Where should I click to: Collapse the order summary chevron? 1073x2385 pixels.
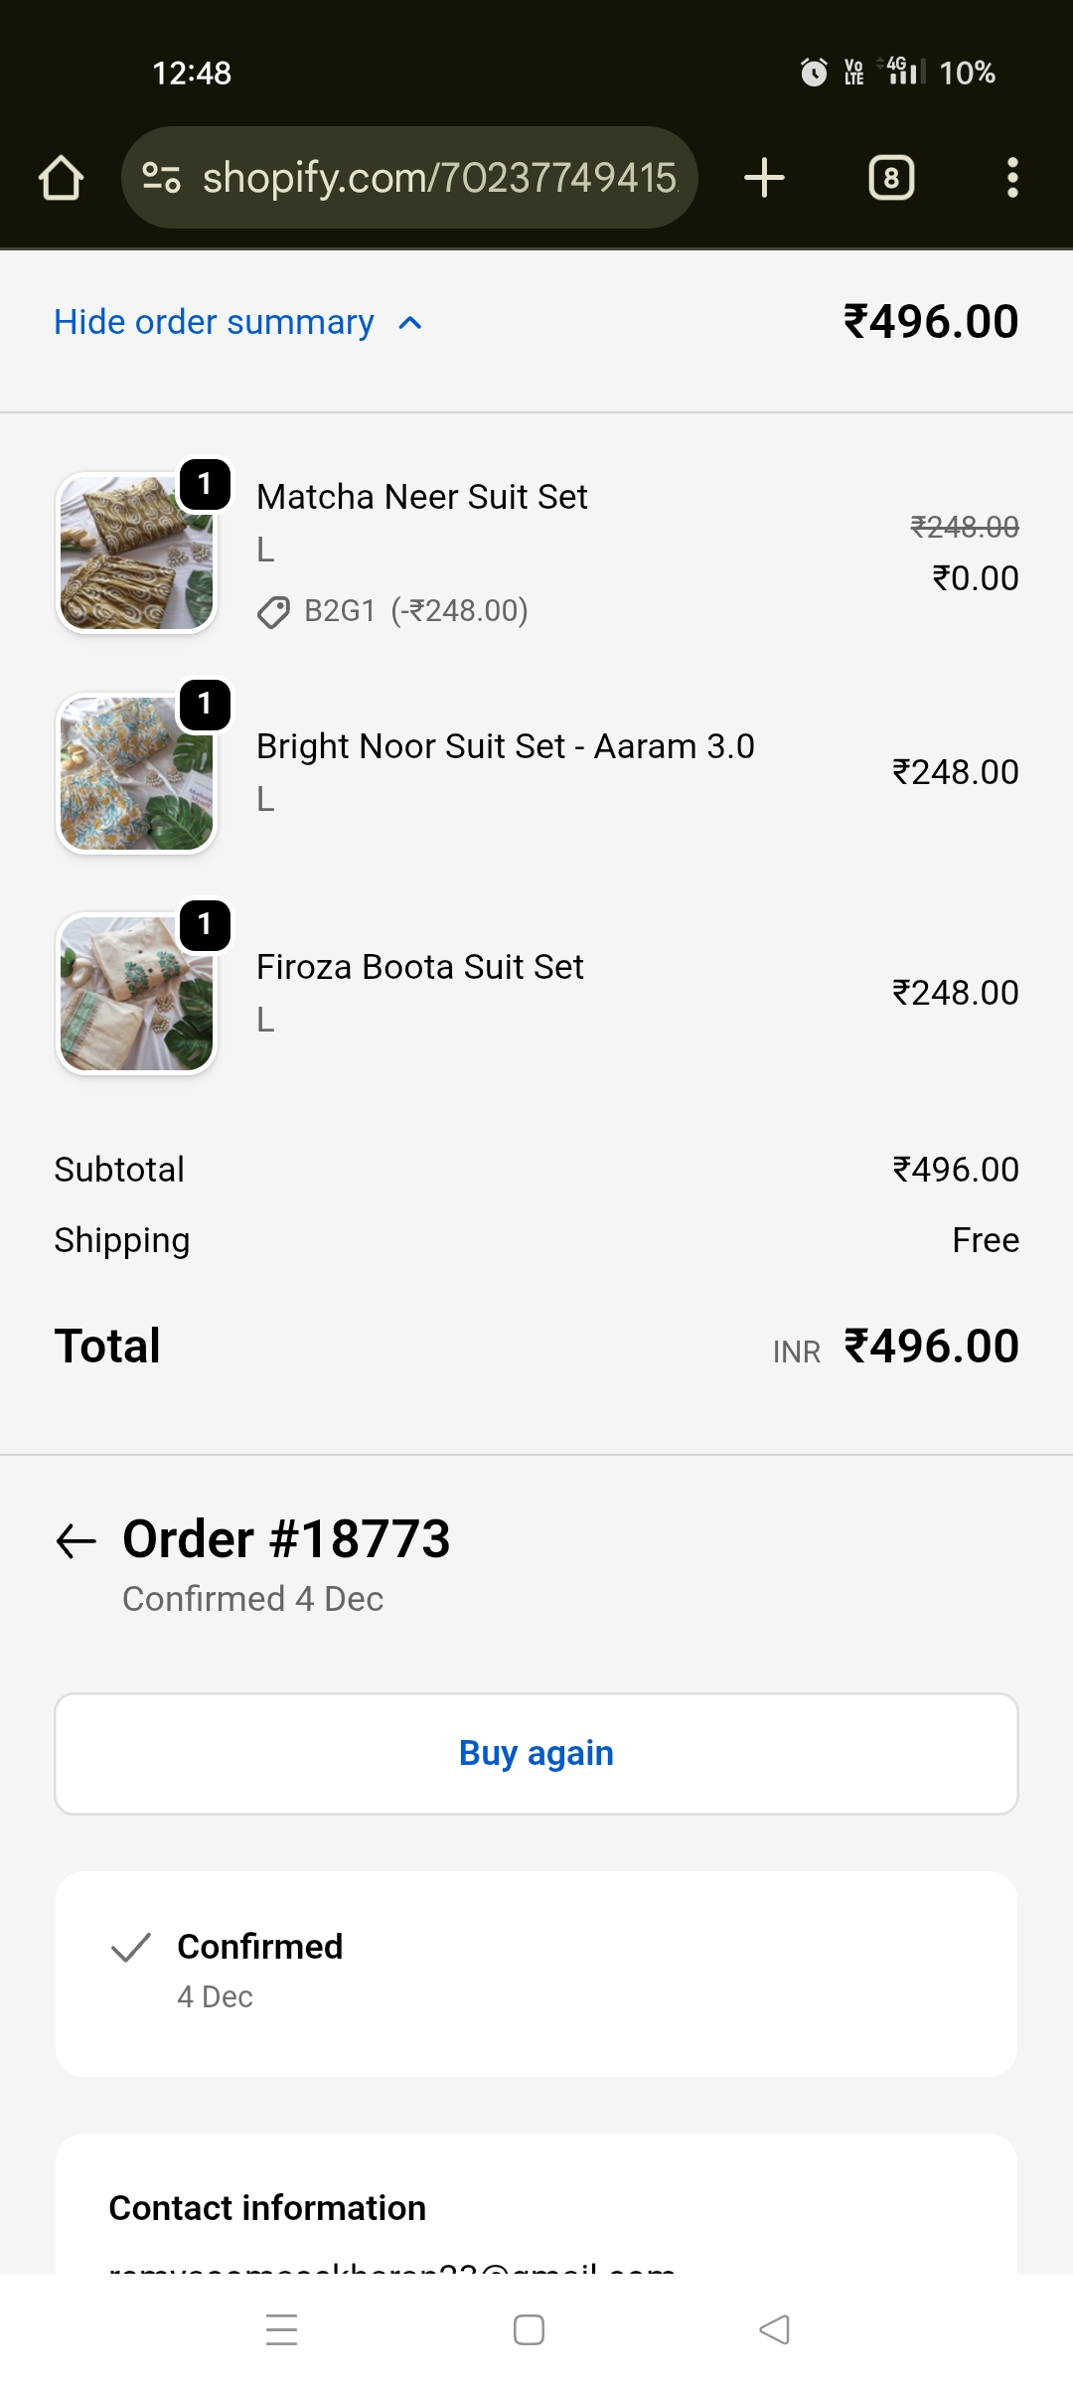[410, 323]
